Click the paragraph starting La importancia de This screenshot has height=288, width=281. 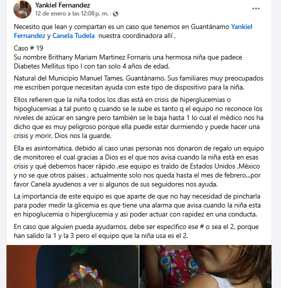coord(137,205)
